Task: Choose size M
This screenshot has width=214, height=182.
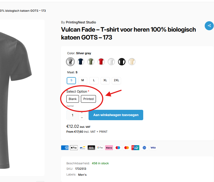Action: click(83, 80)
